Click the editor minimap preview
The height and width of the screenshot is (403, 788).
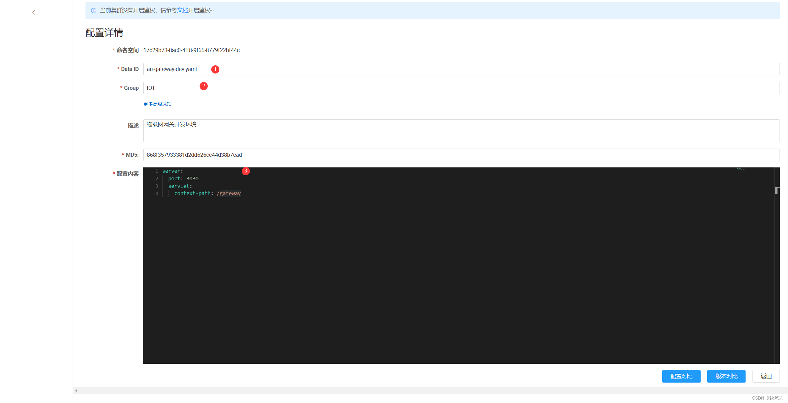[x=741, y=169]
